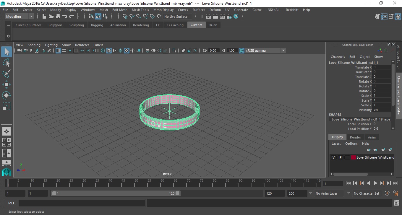Show the Modeling Toolkit icon
The width and height of the screenshot is (402, 215).
click(x=377, y=17)
